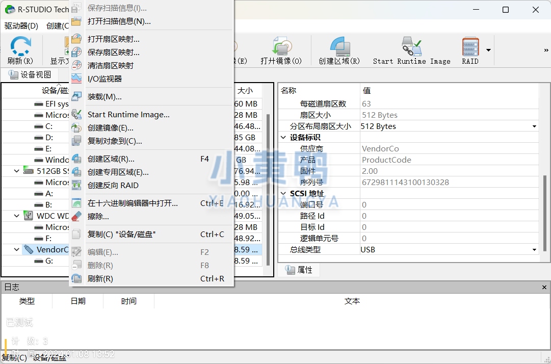Collapse the 512GB SSD tree node
This screenshot has height=364, width=551.
16,171
